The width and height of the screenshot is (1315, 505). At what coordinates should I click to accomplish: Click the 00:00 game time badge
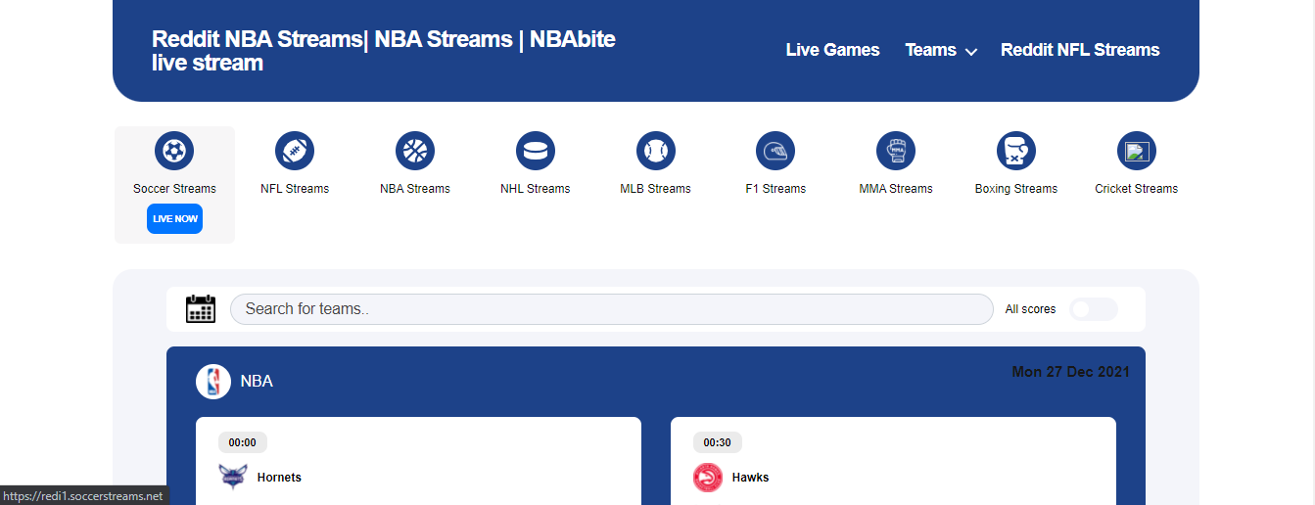pos(243,442)
